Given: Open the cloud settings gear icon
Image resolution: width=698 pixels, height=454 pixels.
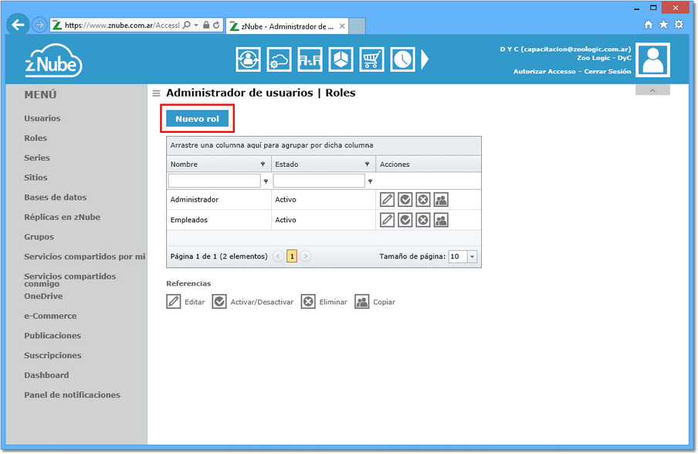Looking at the screenshot, I should [279, 59].
